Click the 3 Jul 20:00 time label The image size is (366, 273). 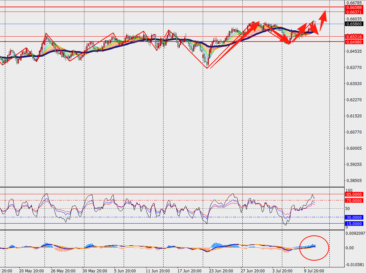click(282, 271)
